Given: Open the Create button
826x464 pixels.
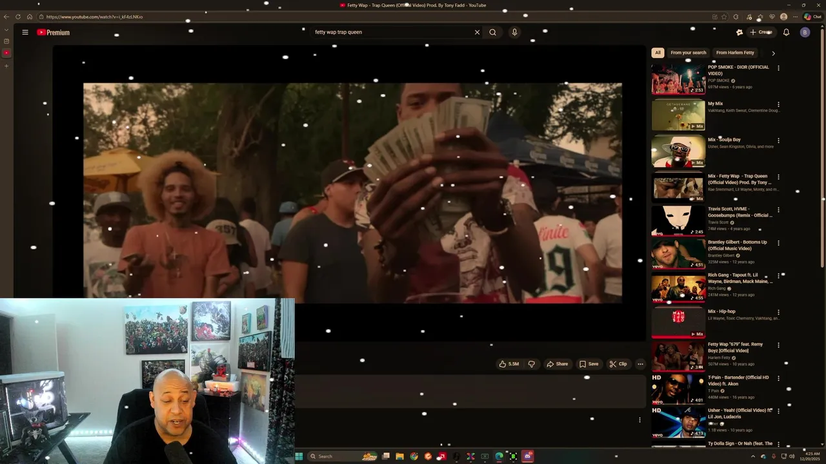Looking at the screenshot, I should 761,32.
